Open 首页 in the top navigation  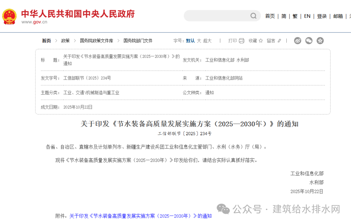click(270, 16)
